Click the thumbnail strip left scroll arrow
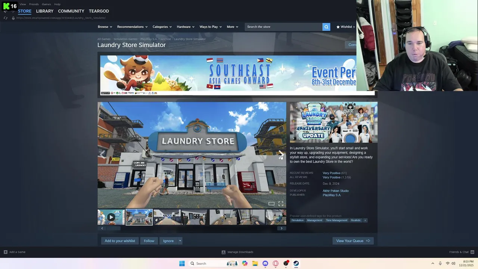Screen dimensions: 478x269 [x=102, y=228]
